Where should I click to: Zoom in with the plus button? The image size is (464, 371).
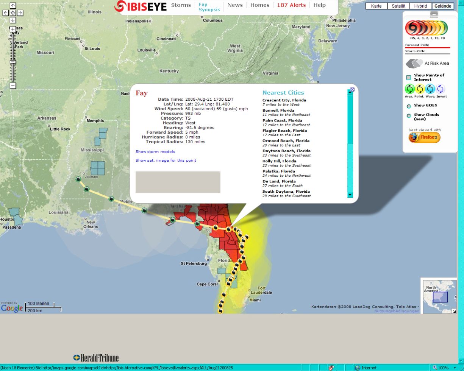[13, 29]
